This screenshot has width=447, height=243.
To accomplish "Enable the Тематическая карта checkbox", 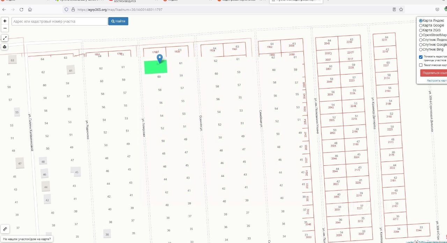I will [421, 65].
